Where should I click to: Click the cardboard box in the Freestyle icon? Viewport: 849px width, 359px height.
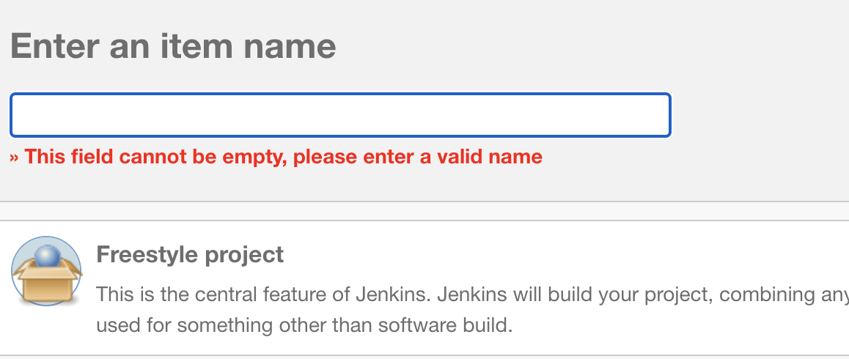(x=46, y=284)
